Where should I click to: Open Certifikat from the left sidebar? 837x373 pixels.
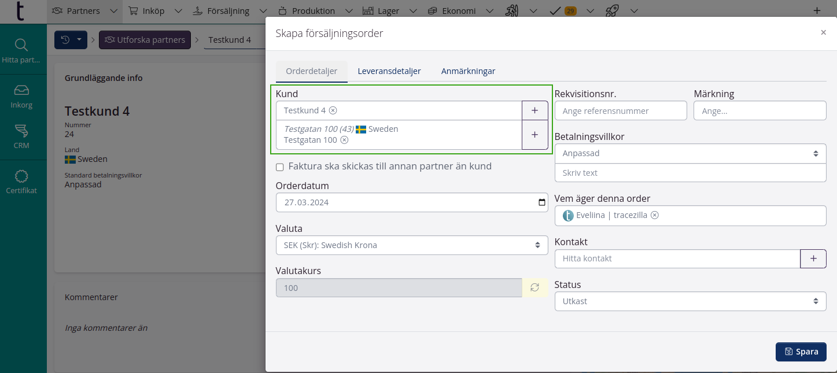point(22,181)
